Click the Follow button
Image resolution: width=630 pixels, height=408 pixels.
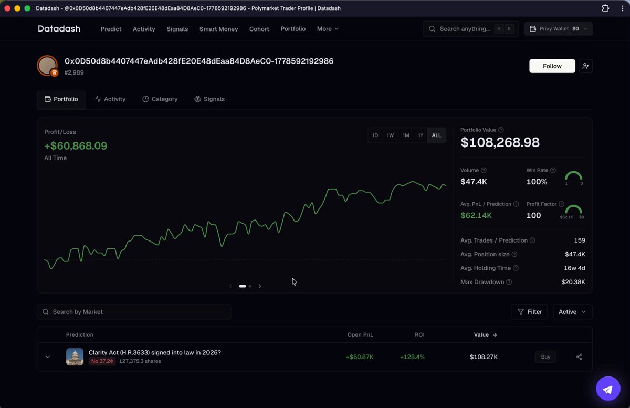point(552,66)
